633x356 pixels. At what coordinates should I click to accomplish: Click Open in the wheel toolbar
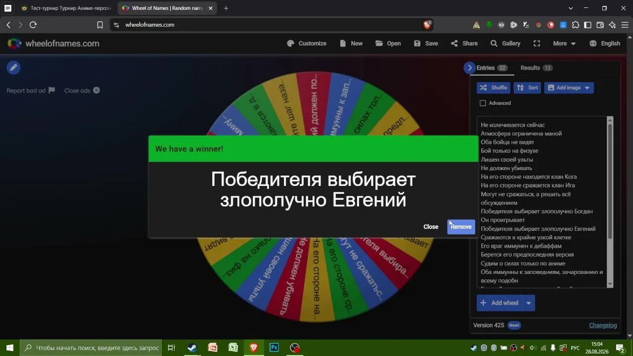point(388,44)
